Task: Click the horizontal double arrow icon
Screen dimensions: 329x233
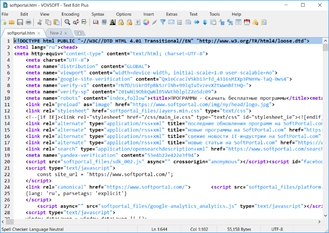Action: (196, 22)
